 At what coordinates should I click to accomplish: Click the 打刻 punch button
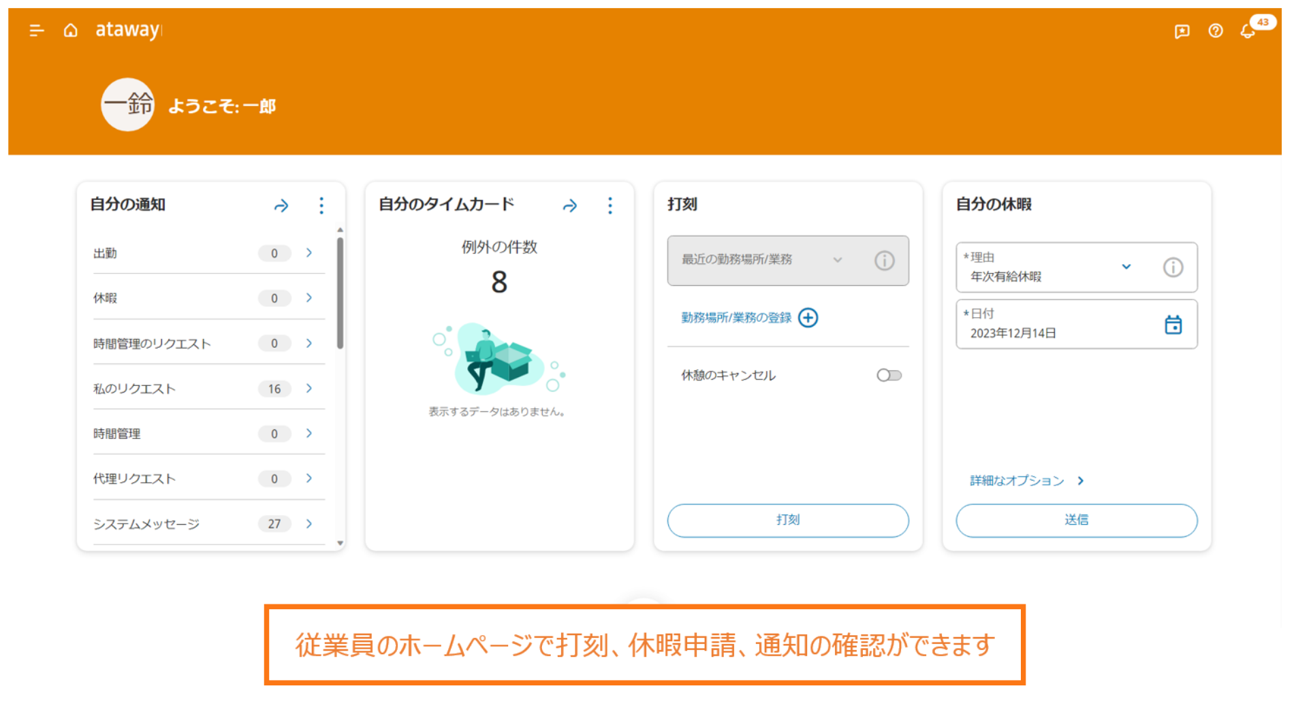[x=787, y=520]
